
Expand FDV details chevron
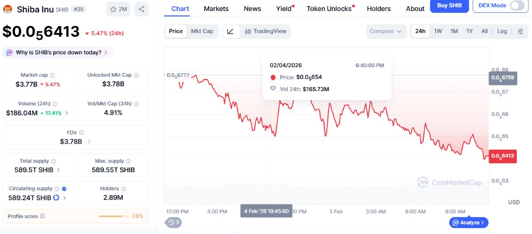(89, 142)
